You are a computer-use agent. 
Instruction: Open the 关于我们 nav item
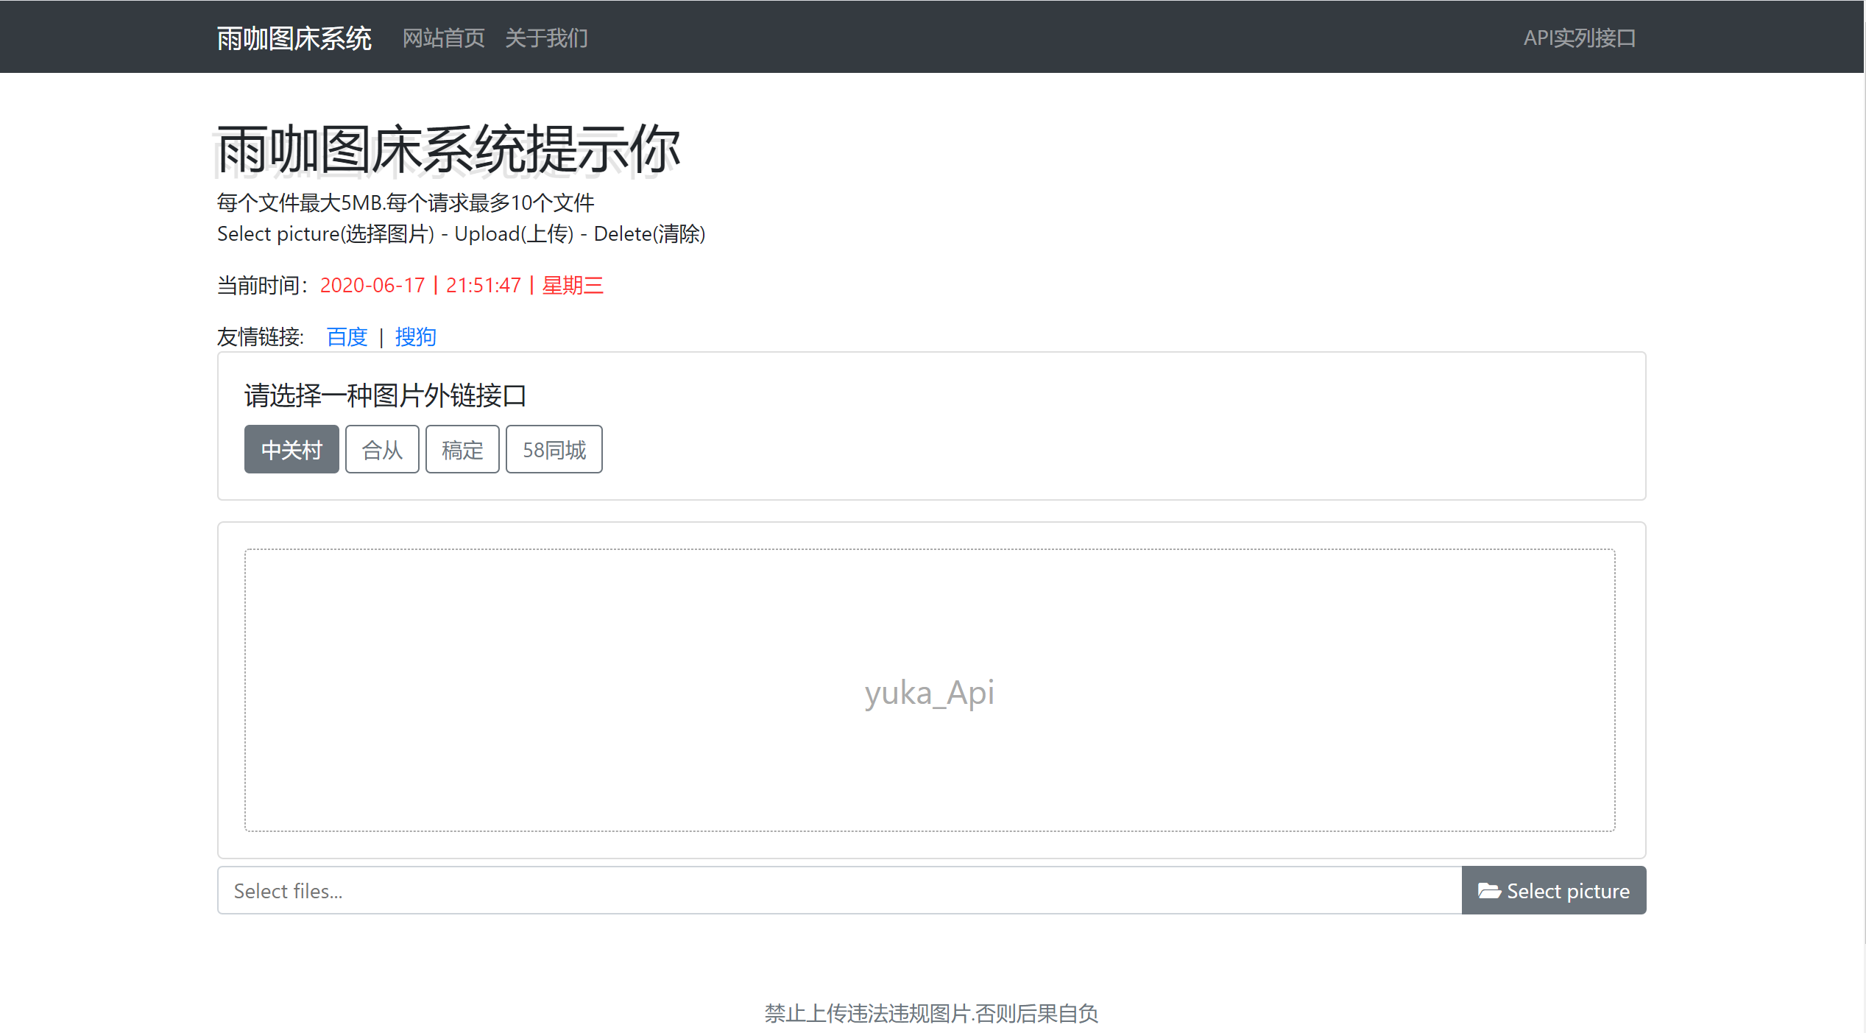click(x=546, y=38)
